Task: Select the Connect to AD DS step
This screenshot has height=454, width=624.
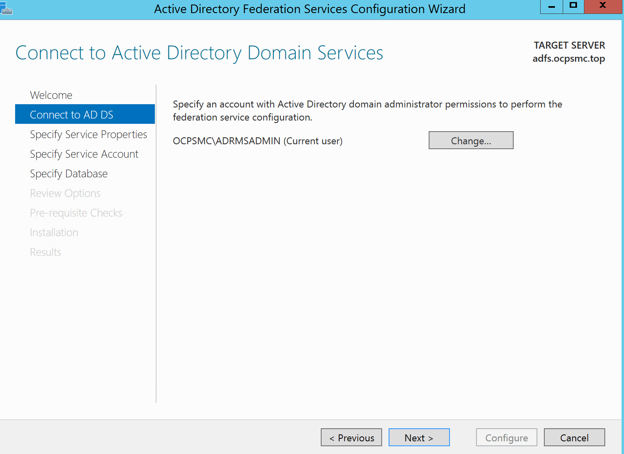Action: (x=85, y=114)
